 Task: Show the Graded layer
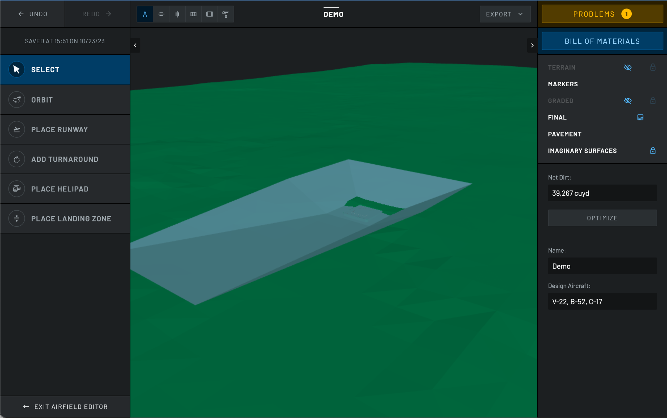(x=628, y=101)
